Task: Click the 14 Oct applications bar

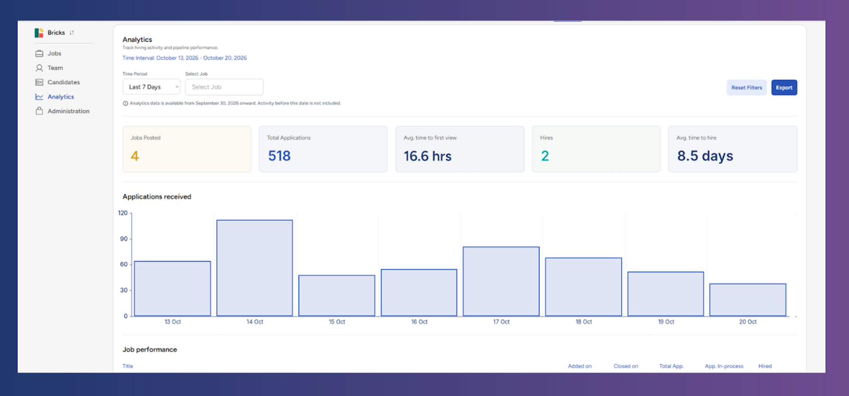Action: [x=255, y=268]
